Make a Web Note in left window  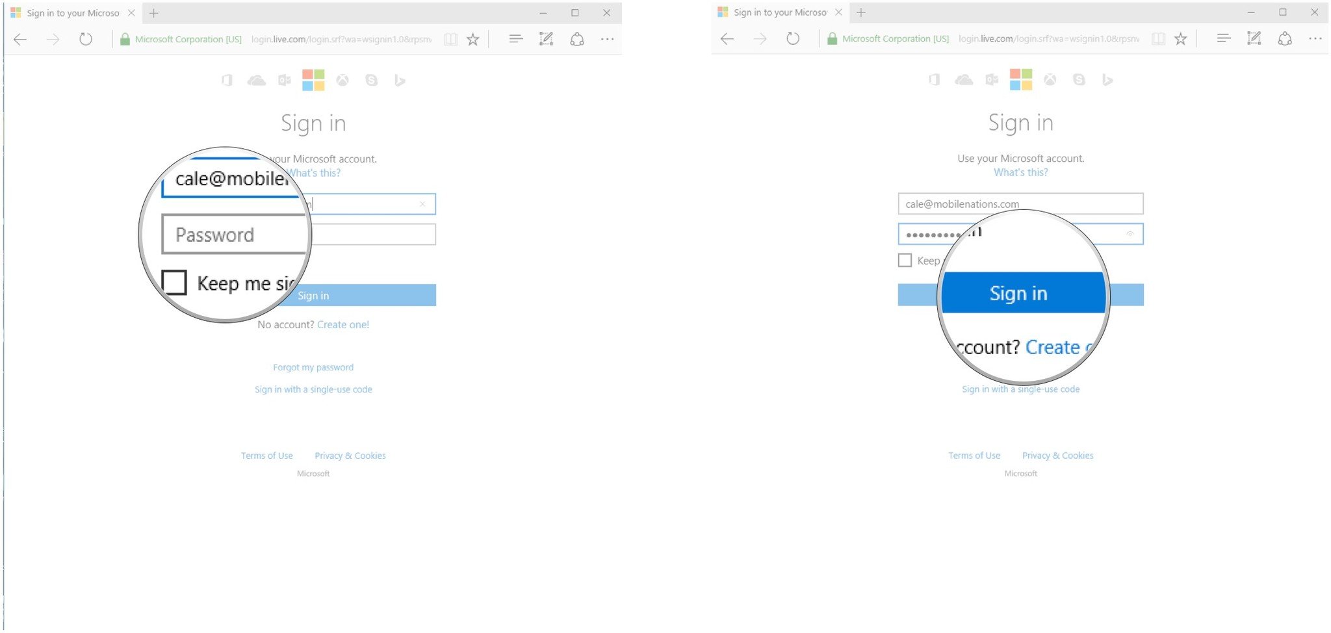(x=546, y=39)
